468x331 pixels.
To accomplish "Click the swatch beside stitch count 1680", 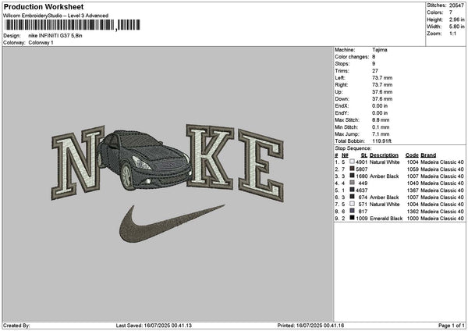I will (x=353, y=176).
